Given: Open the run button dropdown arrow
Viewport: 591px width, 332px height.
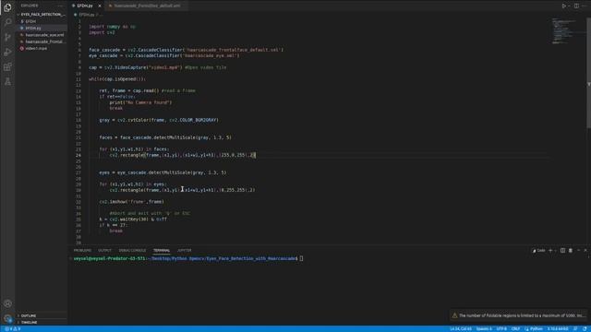Looking at the screenshot, I should [569, 6].
